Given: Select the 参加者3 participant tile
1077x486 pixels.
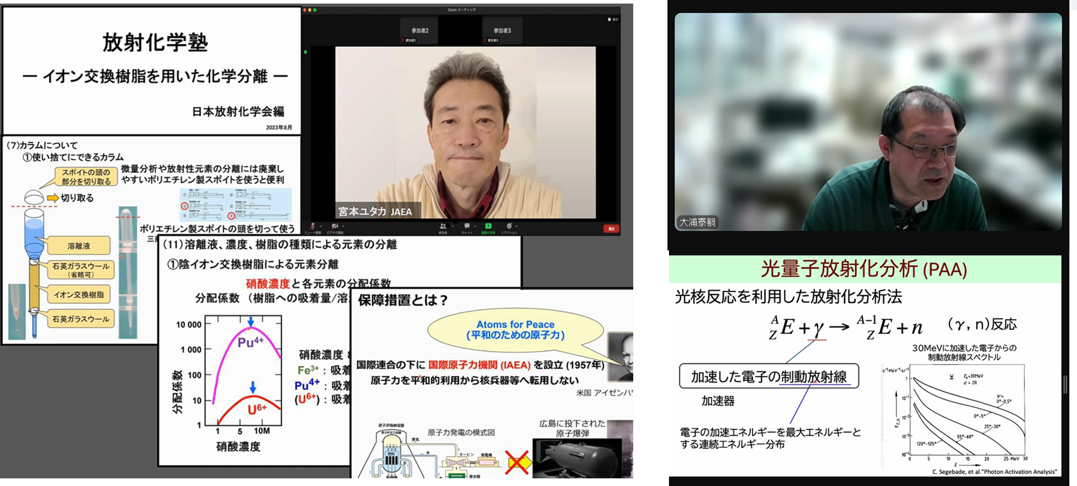Looking at the screenshot, I should point(502,30).
